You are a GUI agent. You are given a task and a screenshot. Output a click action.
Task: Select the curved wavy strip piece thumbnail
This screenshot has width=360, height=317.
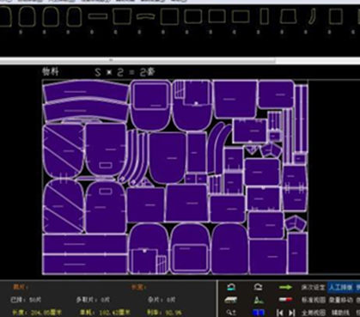pos(145,16)
